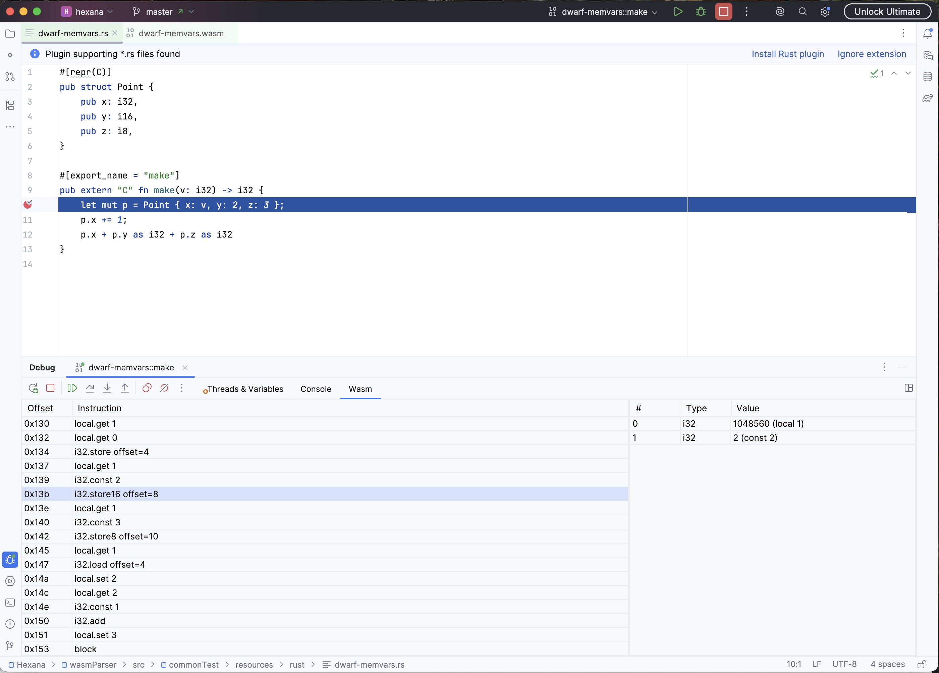Image resolution: width=939 pixels, height=673 pixels.
Task: Open the Notifications bell icon
Action: (927, 34)
